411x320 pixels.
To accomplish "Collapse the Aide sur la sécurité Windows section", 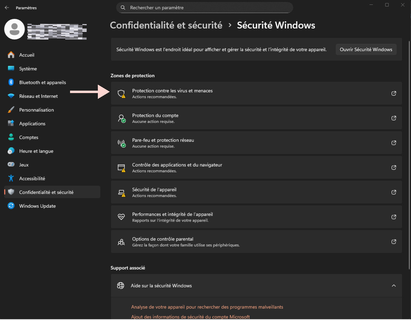I will [x=393, y=285].
